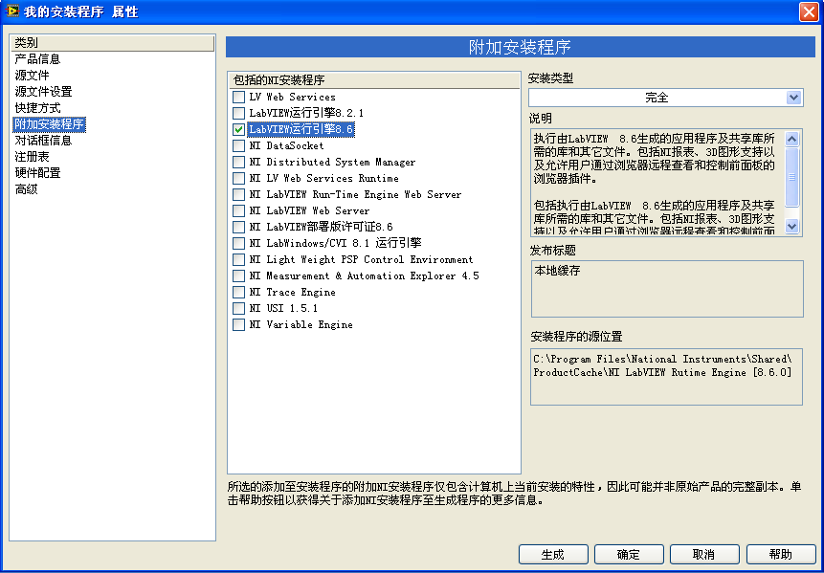
Task: Check LabVIEW运行引擎8.2.1 option
Action: (x=238, y=114)
